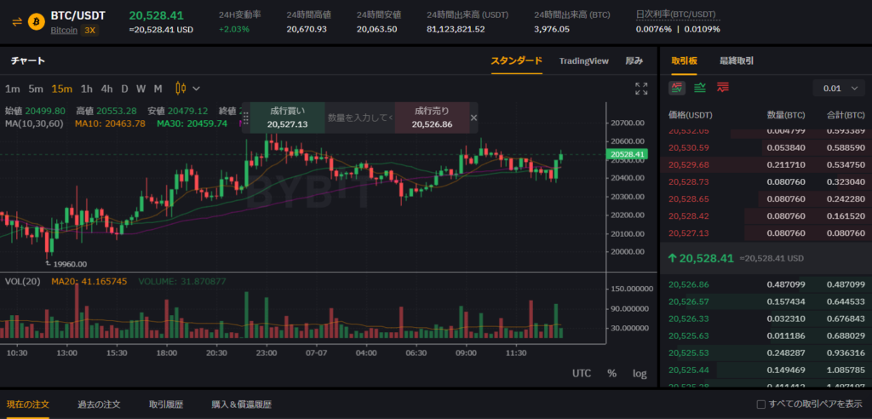Select ask price 20,528.73
Image resolution: width=872 pixels, height=419 pixels.
688,181
